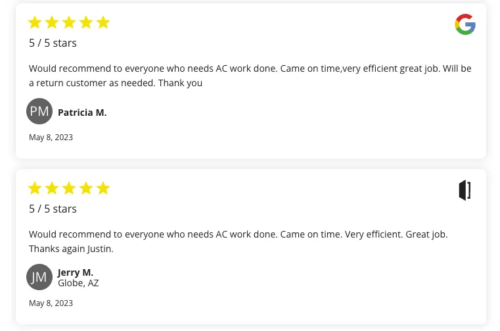The image size is (500, 331).
Task: Click the Globe, AZ location text
Action: [78, 283]
